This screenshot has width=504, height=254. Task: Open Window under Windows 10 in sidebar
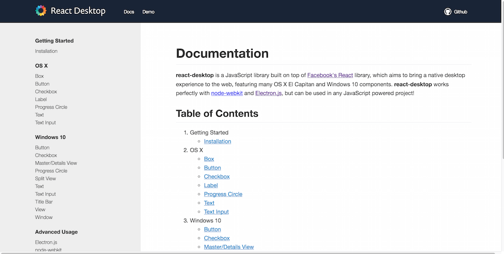pyautogui.click(x=44, y=217)
